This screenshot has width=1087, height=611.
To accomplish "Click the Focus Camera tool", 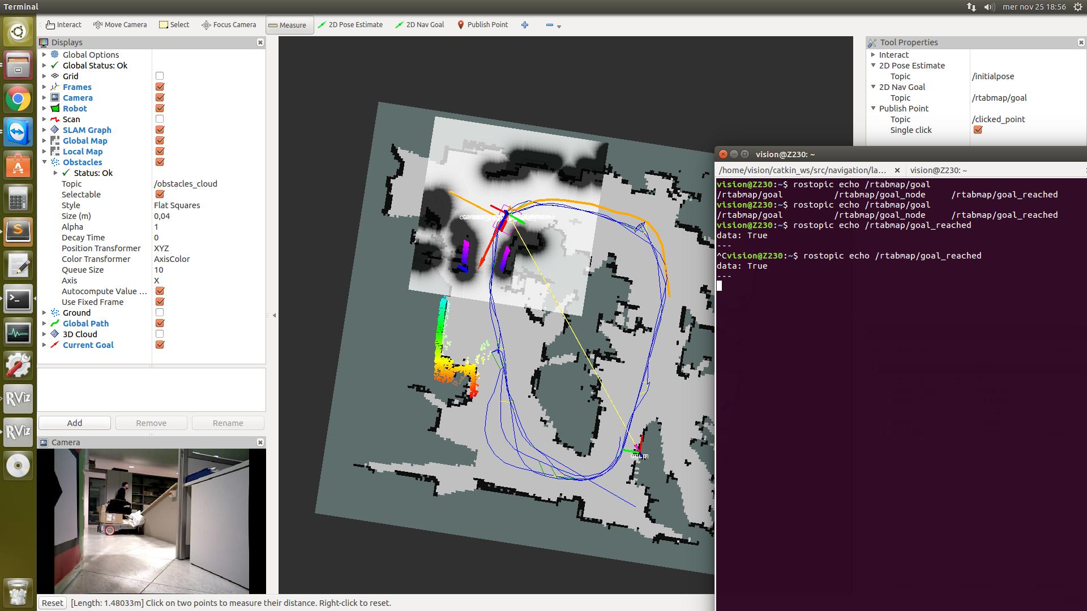I will (x=229, y=25).
